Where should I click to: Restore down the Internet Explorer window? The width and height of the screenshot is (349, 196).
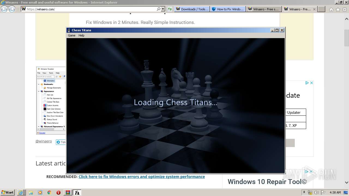tap(341, 2)
